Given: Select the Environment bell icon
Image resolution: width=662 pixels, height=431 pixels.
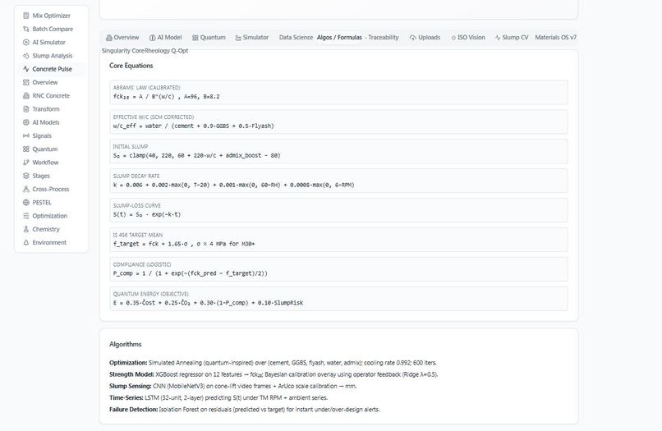Looking at the screenshot, I should (x=26, y=242).
